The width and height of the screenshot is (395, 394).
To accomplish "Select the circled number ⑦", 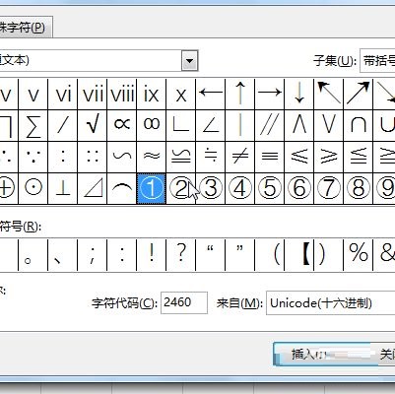I will (x=329, y=188).
